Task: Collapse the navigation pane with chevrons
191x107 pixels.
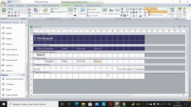Action: (25, 22)
